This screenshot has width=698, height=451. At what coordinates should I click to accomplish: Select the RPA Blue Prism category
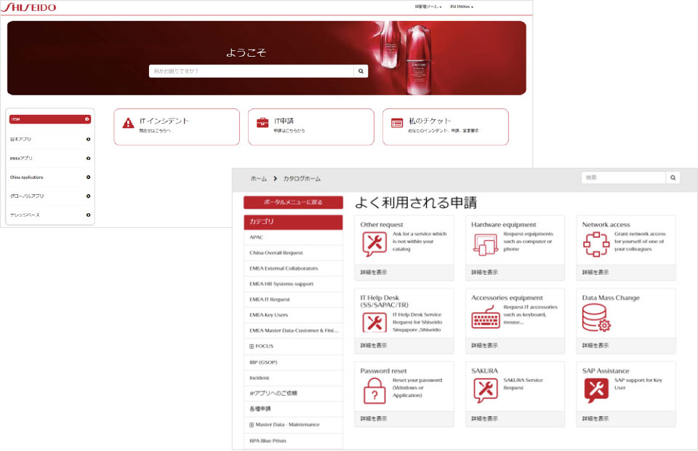[x=293, y=441]
